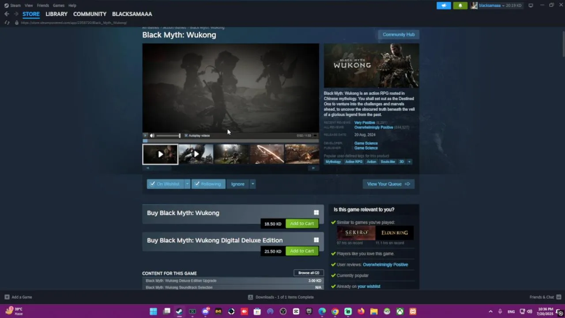The image size is (565, 318).
Task: Uncheck Autoplay videos checkbox
Action: [186, 136]
